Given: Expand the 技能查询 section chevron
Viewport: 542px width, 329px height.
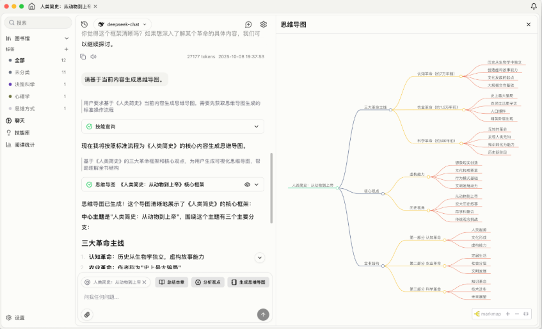Looking at the screenshot, I should [x=257, y=127].
